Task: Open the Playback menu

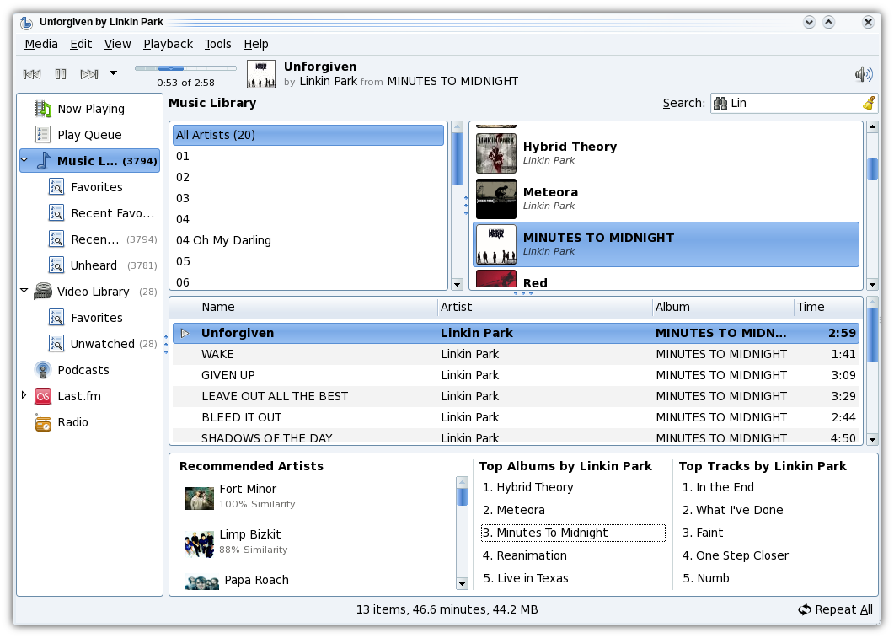Action: (168, 44)
